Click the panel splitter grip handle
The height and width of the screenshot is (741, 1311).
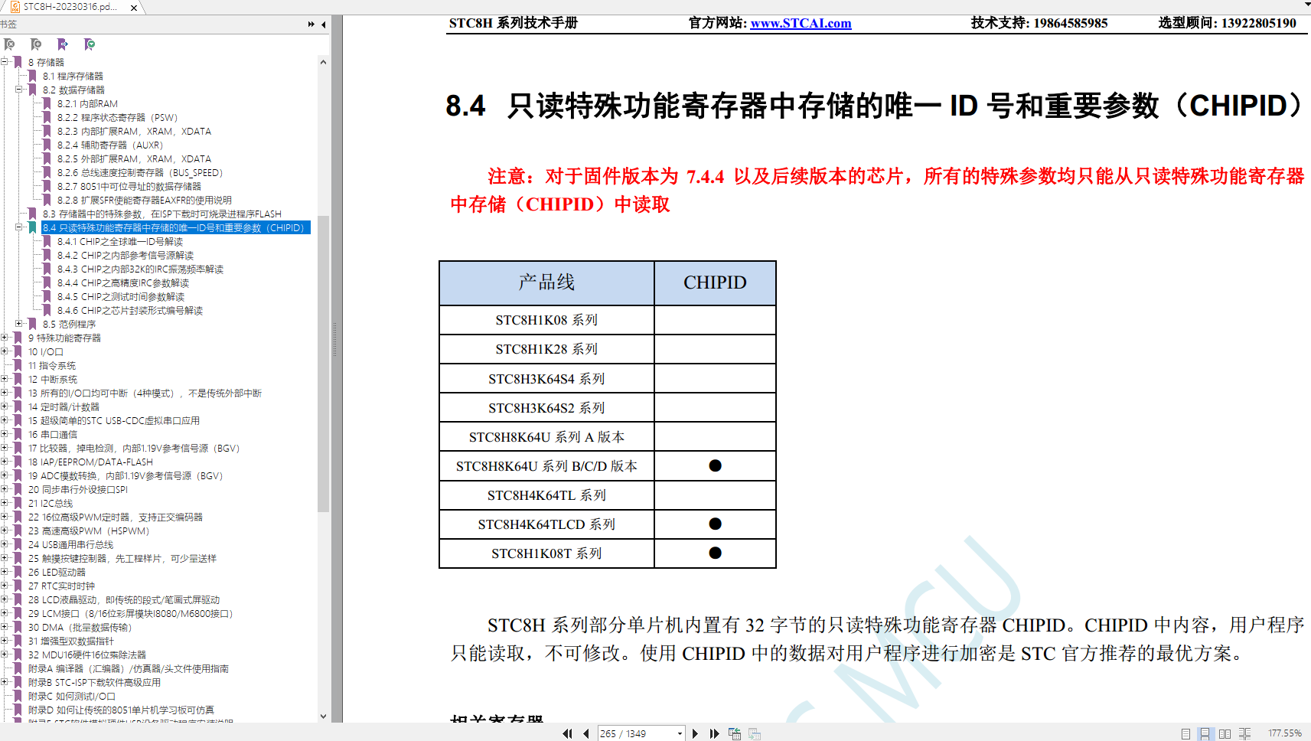(x=334, y=341)
